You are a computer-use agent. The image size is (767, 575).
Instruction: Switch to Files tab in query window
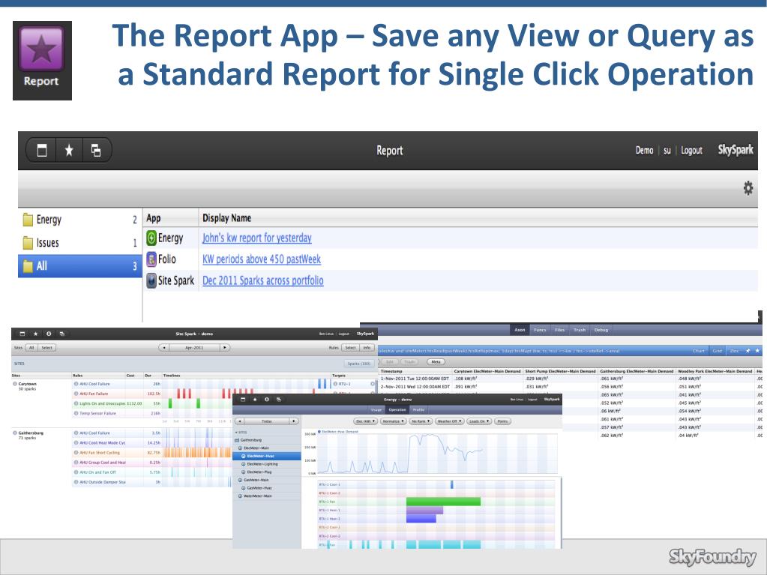click(559, 330)
